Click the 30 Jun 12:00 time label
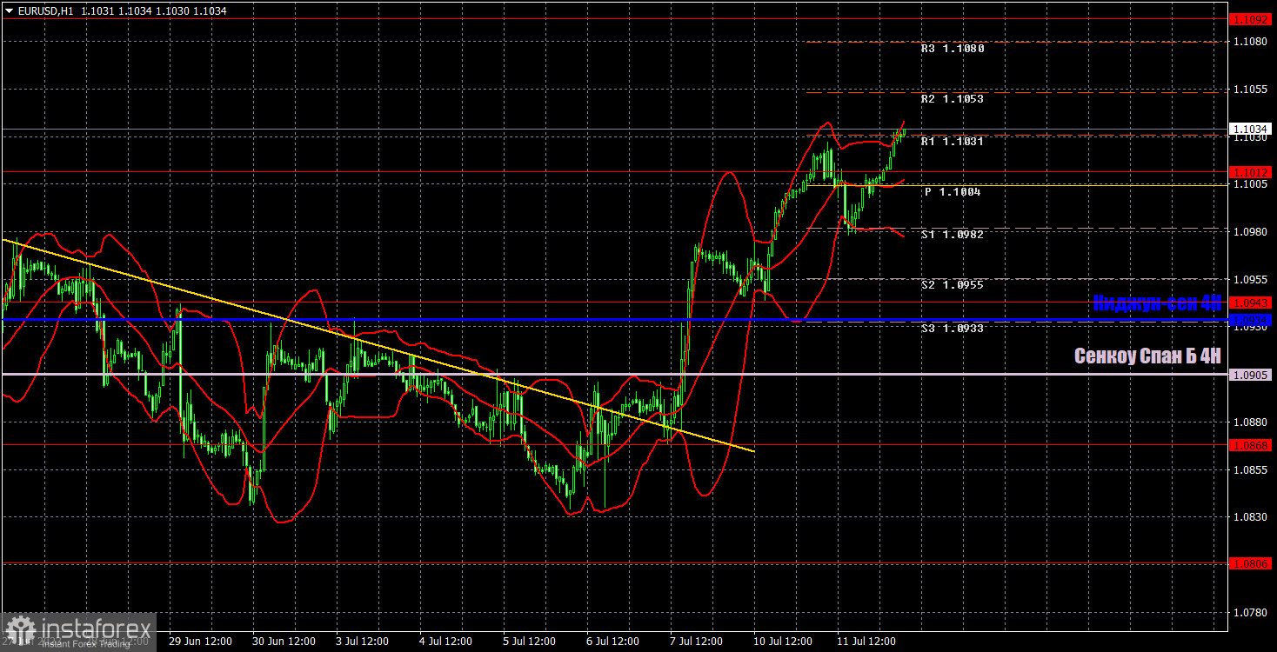Viewport: 1277px width, 652px height. pos(284,642)
